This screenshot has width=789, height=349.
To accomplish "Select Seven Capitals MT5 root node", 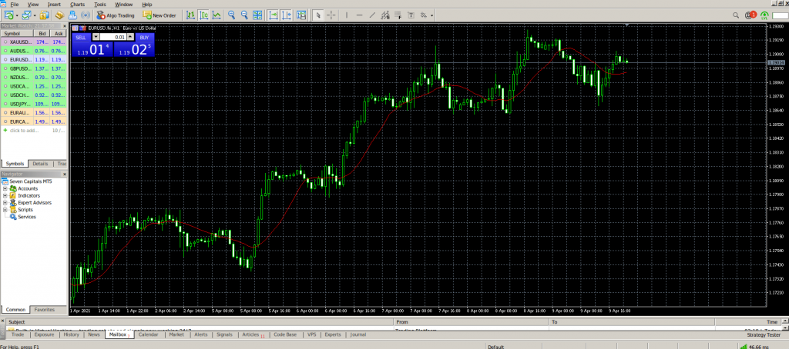I will (x=31, y=181).
